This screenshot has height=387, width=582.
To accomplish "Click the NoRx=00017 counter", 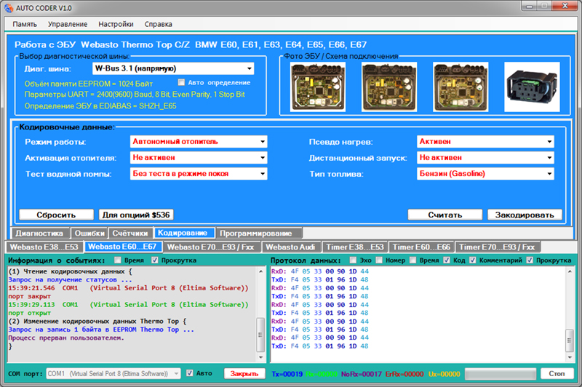I will click(x=361, y=374).
